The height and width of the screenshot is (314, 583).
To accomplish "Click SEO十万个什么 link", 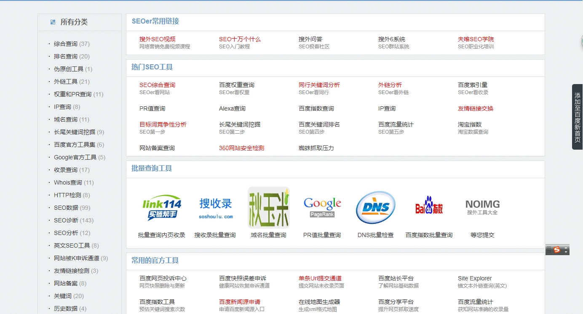I will (240, 39).
